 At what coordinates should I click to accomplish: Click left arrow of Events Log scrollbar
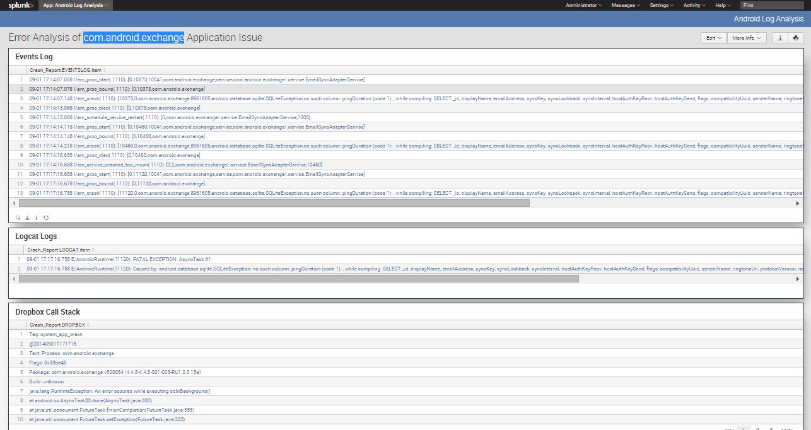tap(14, 203)
